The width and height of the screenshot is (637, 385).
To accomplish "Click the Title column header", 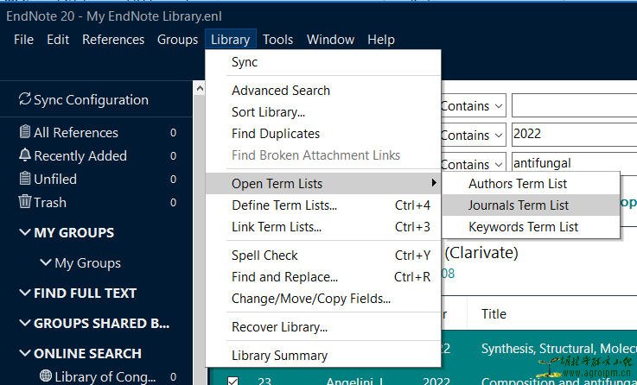I will click(x=494, y=313).
